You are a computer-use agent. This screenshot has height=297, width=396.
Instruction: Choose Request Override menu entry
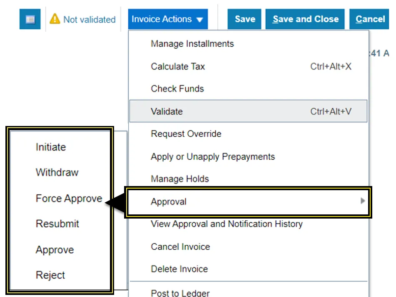186,134
